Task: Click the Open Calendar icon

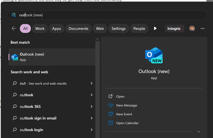Action: (x=111, y=123)
